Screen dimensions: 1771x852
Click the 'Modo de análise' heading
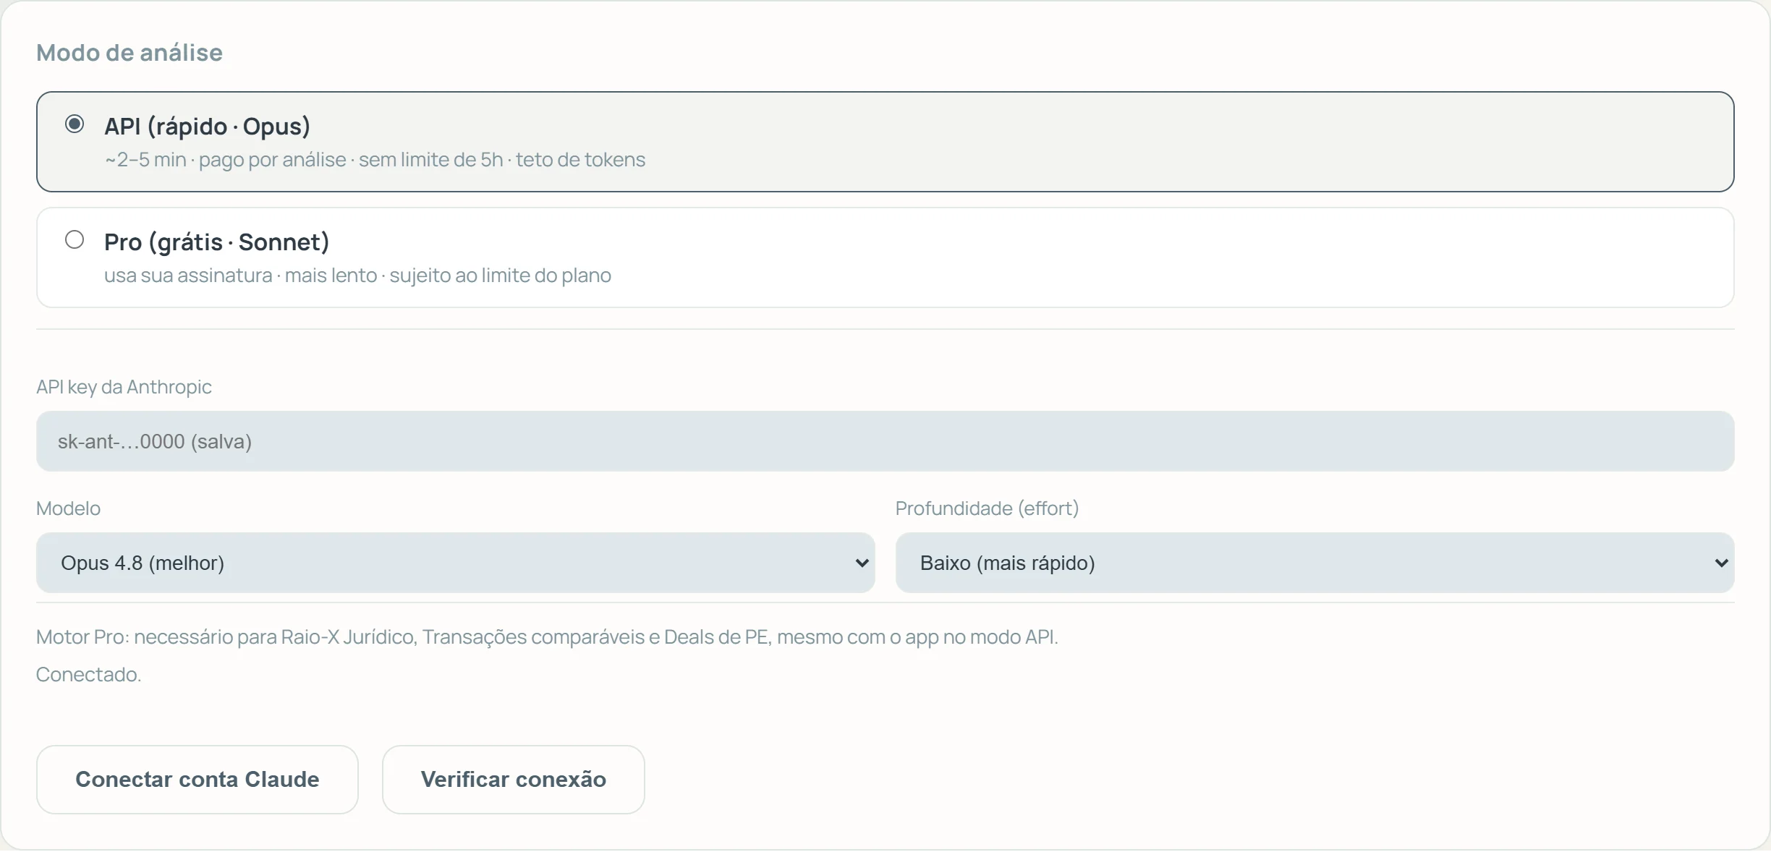(x=129, y=53)
